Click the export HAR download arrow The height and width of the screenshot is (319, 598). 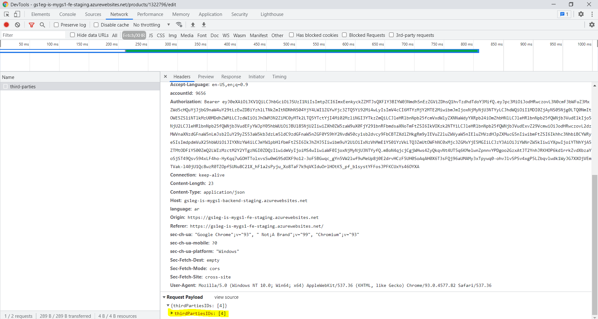click(x=204, y=25)
